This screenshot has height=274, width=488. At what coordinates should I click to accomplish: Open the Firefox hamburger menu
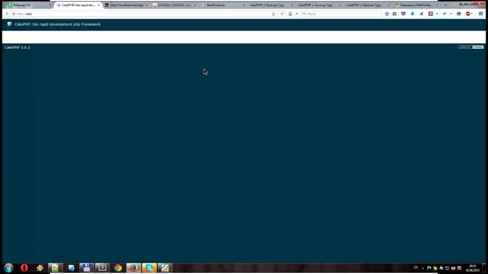481,14
